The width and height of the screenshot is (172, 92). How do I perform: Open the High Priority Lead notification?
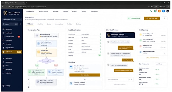point(153,46)
